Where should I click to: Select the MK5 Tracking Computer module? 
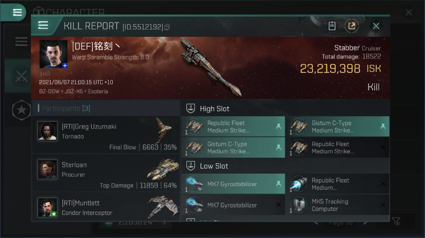tap(337, 205)
